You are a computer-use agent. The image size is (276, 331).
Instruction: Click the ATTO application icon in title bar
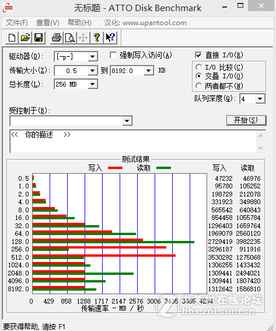[x=8, y=8]
